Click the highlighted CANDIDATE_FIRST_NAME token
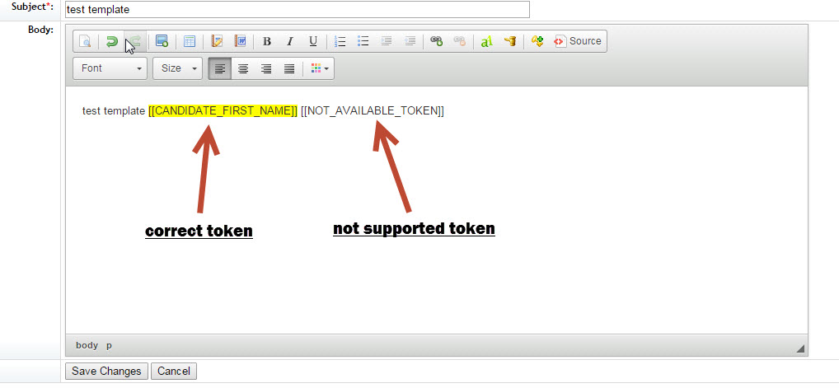The height and width of the screenshot is (388, 839). pyautogui.click(x=223, y=110)
